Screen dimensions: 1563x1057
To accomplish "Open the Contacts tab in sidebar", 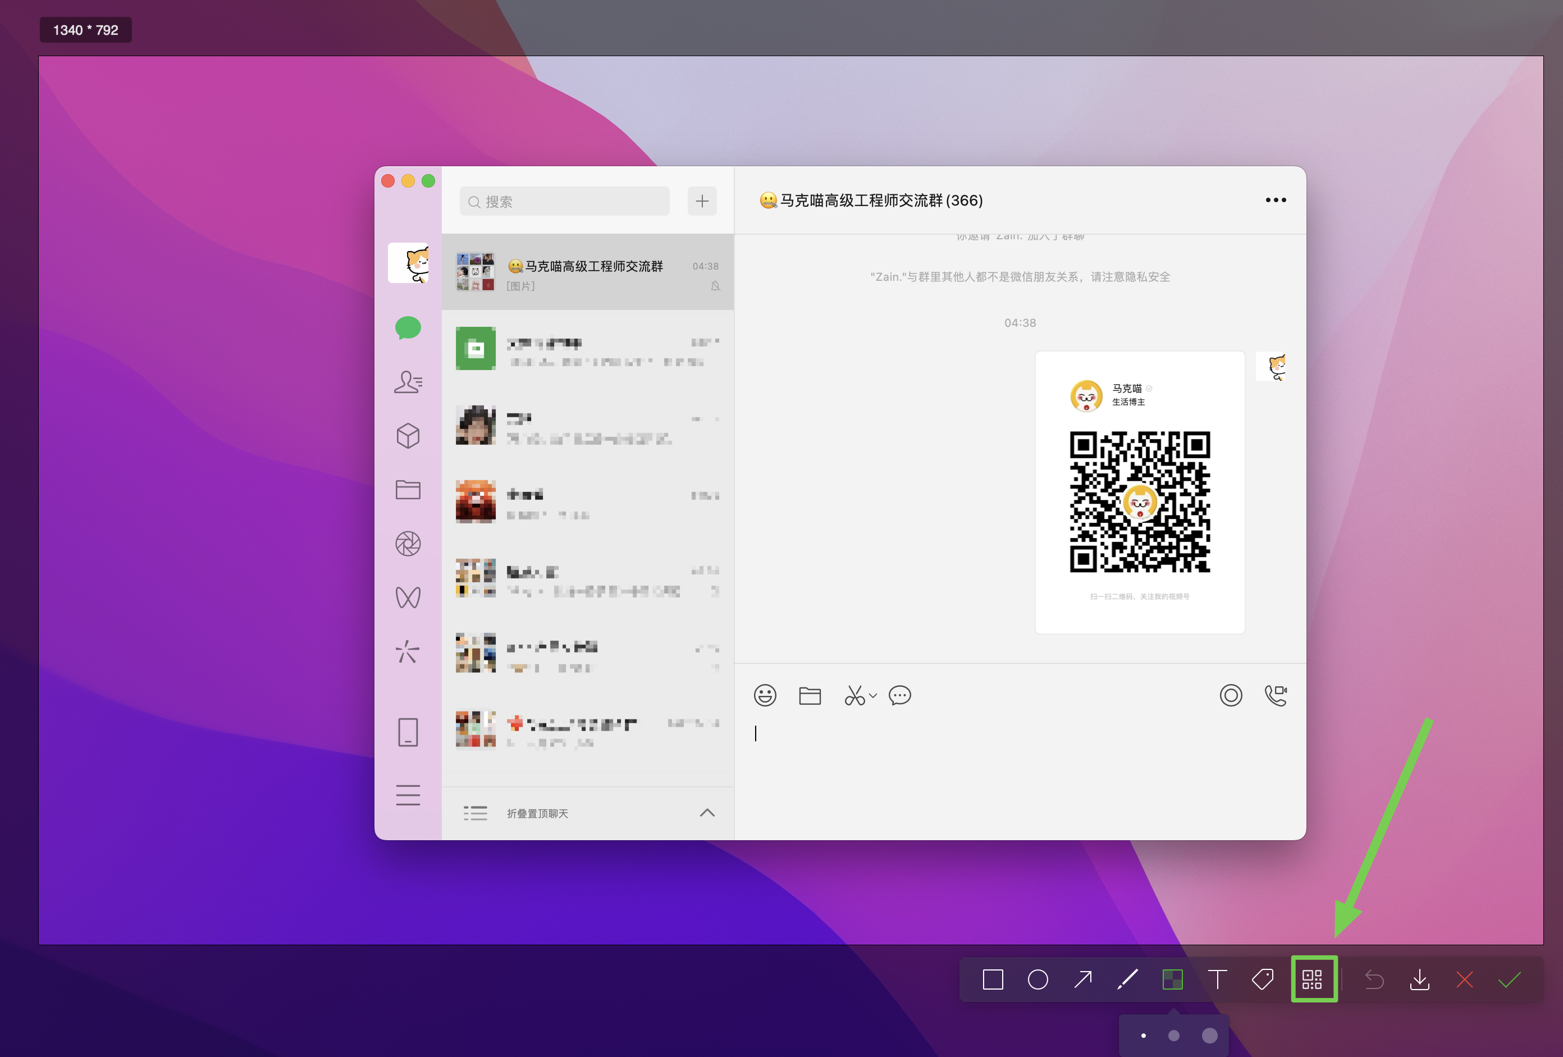I will (x=408, y=382).
